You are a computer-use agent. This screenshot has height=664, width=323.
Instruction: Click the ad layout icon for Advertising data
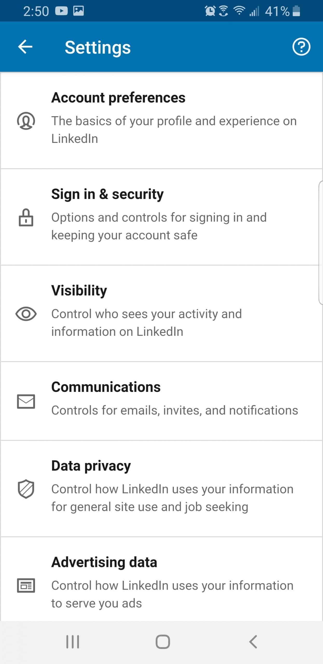(x=26, y=586)
